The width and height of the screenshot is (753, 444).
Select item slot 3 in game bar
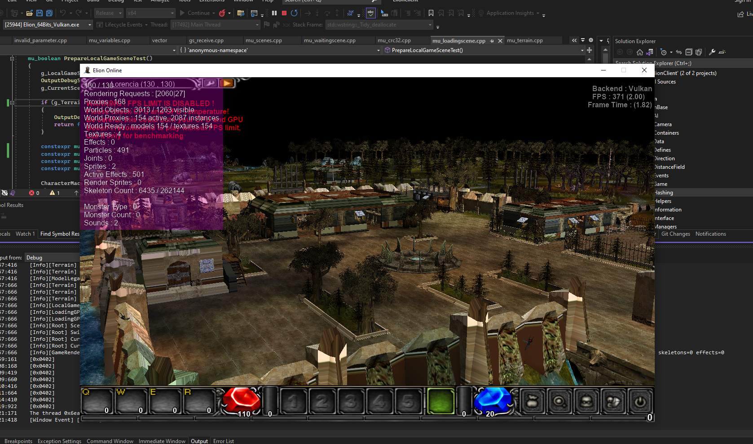pos(351,401)
